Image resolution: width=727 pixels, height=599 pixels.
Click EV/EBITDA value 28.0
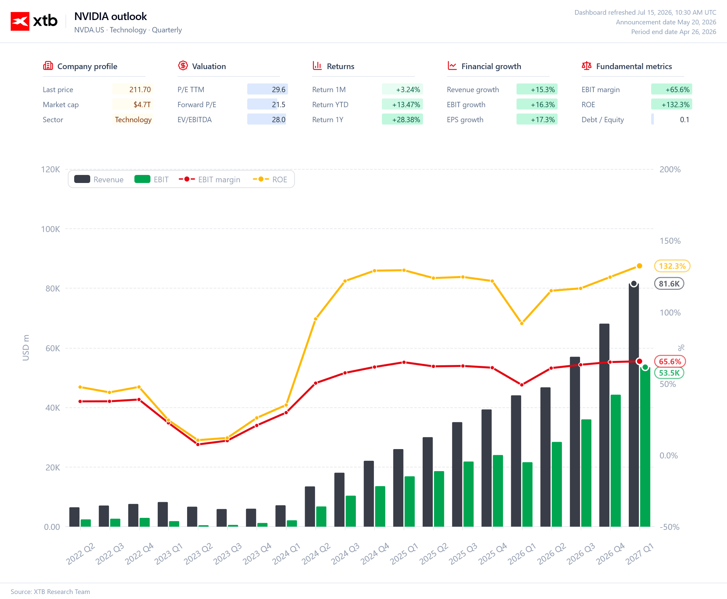click(268, 120)
